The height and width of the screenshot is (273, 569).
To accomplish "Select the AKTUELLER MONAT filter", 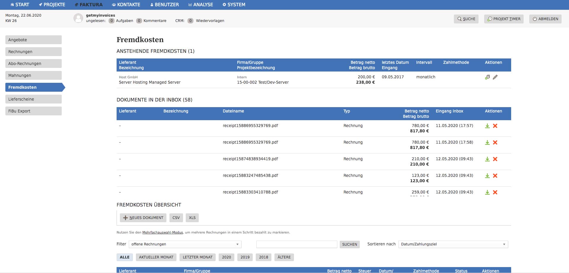I will click(156, 257).
